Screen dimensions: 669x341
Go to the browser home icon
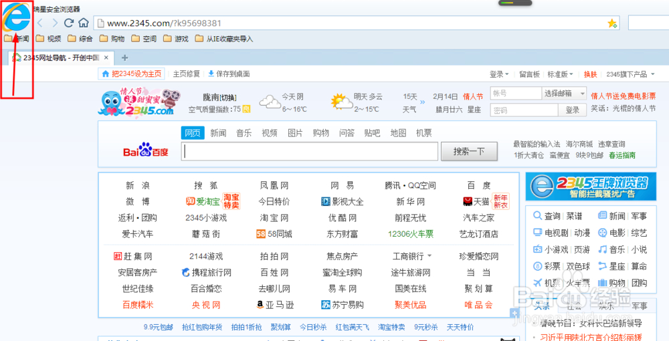pyautogui.click(x=83, y=23)
